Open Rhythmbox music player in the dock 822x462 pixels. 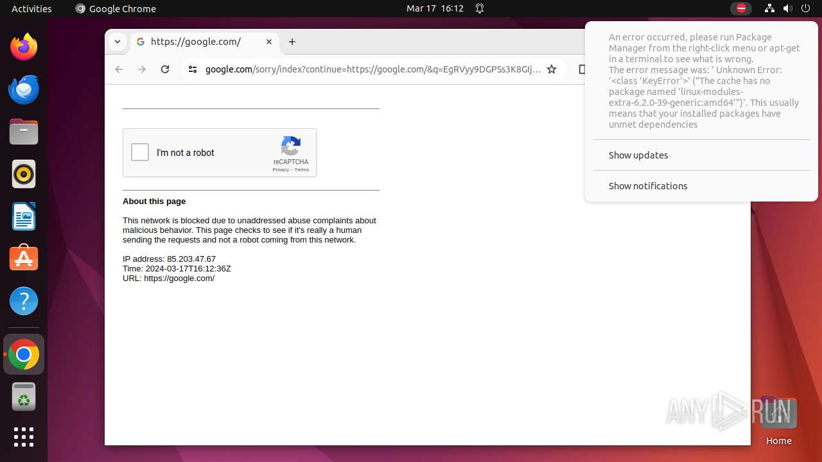coord(24,174)
